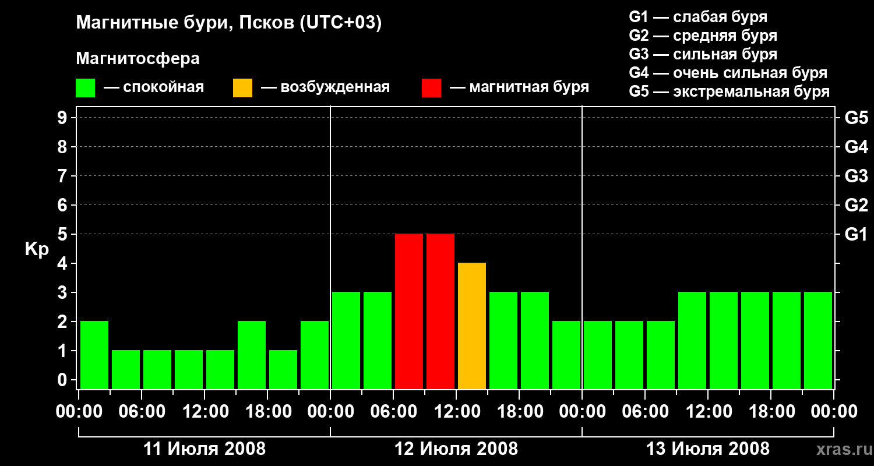Viewport: 874px width, 466px height.
Task: Click the '11 Июля 2008' date label
Action: 205,449
